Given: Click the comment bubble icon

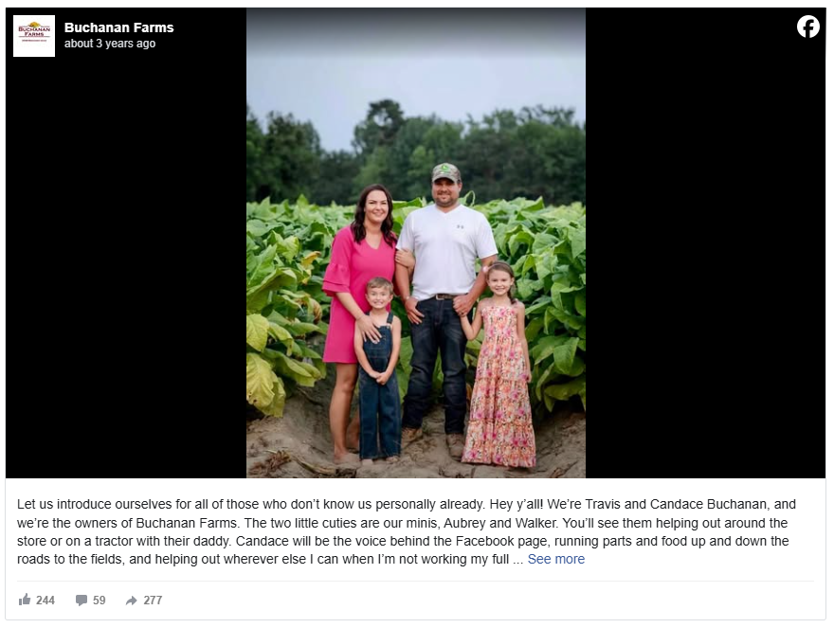Looking at the screenshot, I should (82, 601).
